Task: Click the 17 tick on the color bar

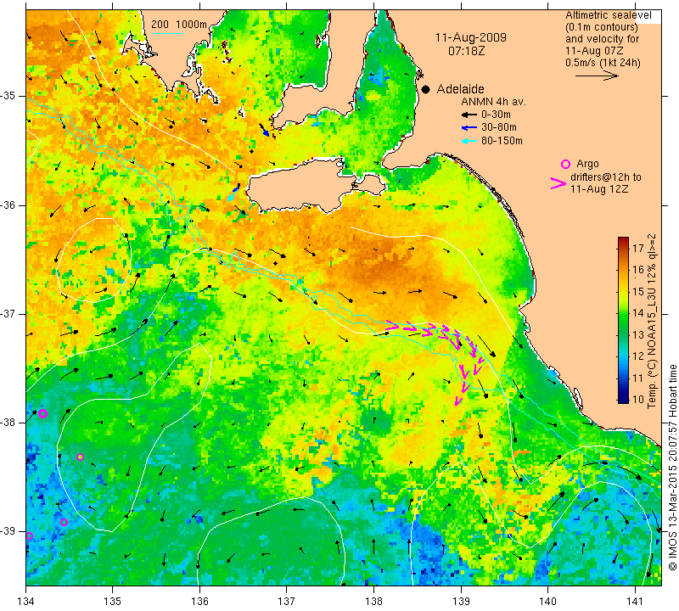Action: click(638, 248)
